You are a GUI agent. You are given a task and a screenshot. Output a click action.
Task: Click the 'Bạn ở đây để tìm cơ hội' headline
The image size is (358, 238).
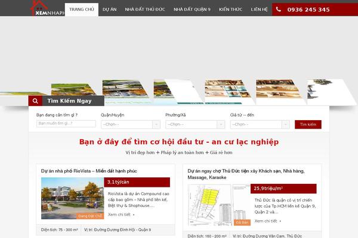click(x=179, y=142)
